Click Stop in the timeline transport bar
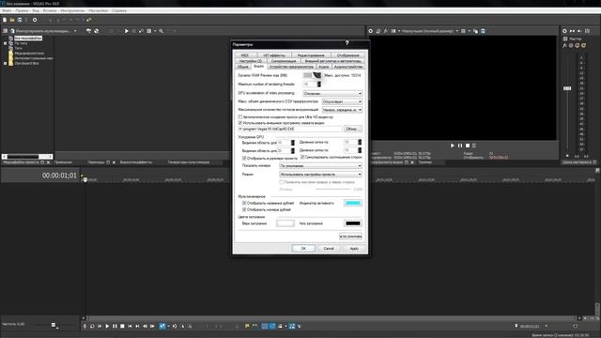Screen dimensions: 601x338 pos(122,326)
